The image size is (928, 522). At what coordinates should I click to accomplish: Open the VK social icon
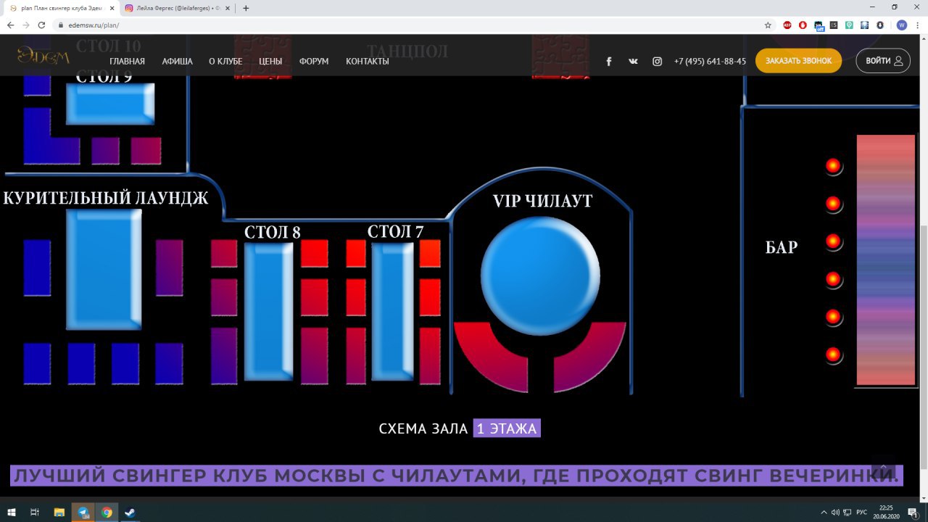pos(633,62)
